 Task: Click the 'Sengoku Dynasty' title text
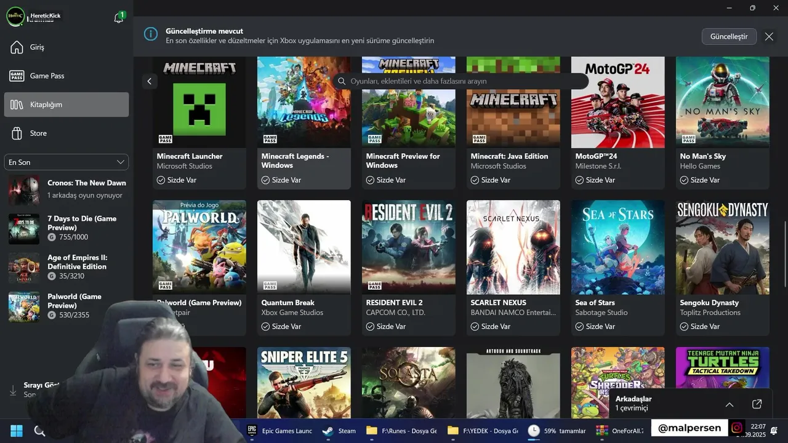click(709, 303)
